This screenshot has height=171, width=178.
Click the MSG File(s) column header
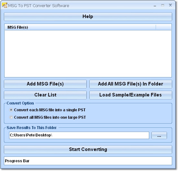pos(80,27)
